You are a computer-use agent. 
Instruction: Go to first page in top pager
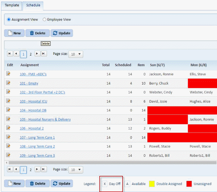[x=9, y=54]
